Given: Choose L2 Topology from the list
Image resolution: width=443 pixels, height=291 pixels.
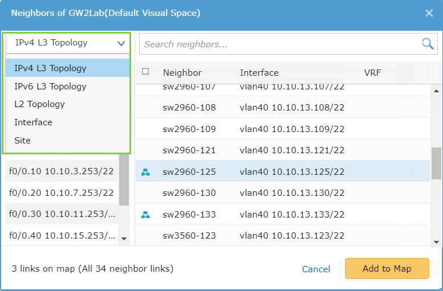Looking at the screenshot, I should click(40, 104).
